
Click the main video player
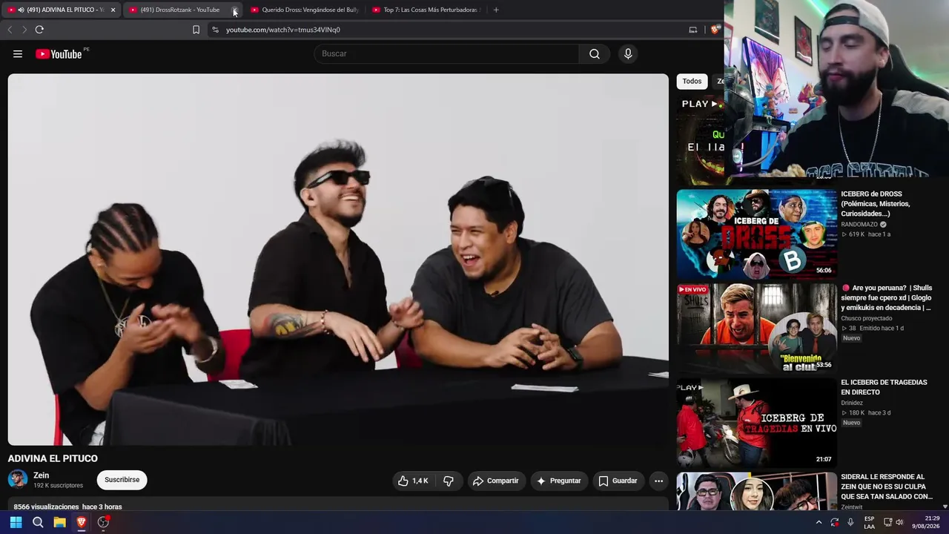(x=338, y=260)
